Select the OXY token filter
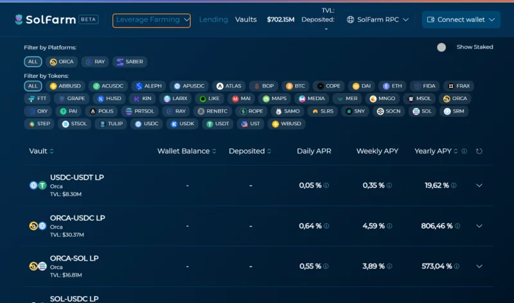The height and width of the screenshot is (303, 514). tap(38, 111)
